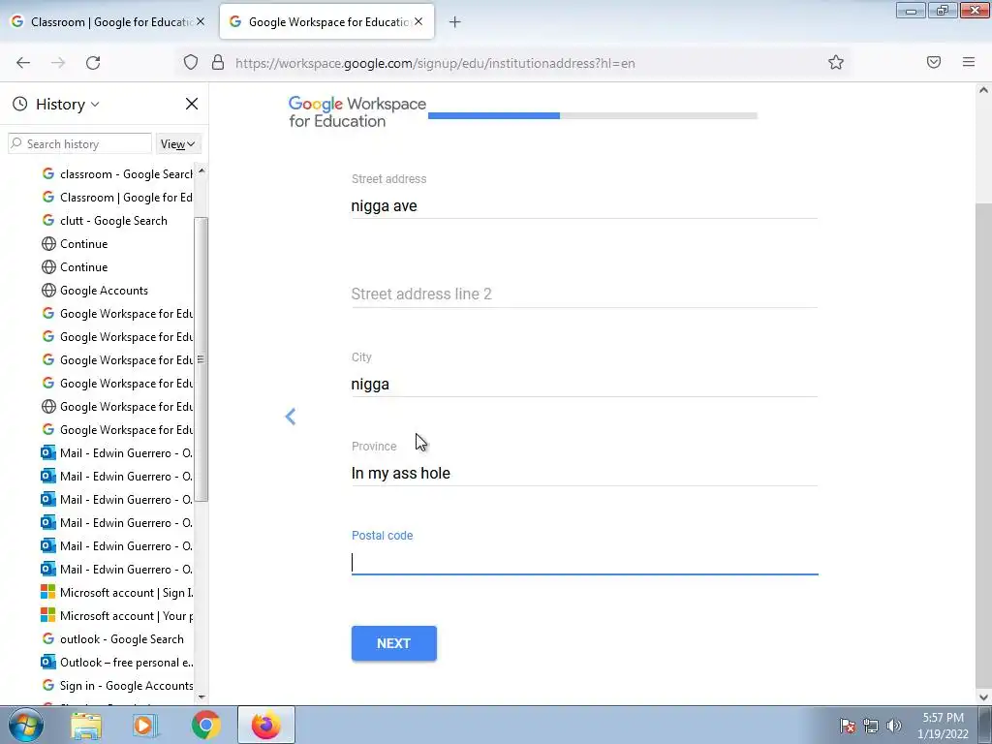Image resolution: width=992 pixels, height=744 pixels.
Task: Open the Save to Pocket icon
Action: click(934, 62)
